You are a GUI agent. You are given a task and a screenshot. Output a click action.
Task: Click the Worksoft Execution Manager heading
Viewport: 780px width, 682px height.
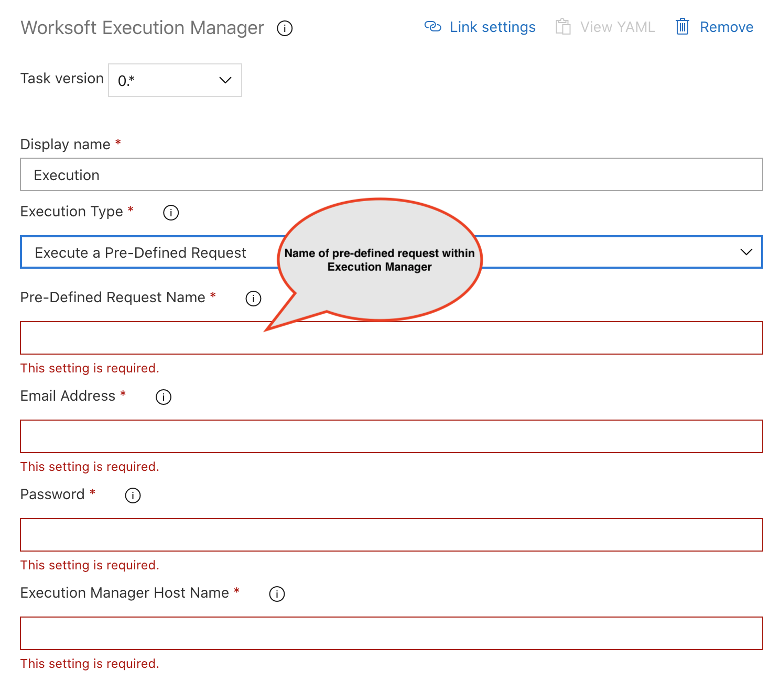[x=143, y=28]
